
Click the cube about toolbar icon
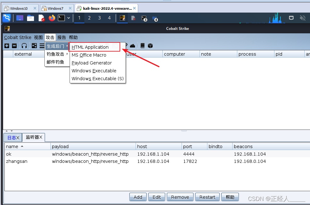pyautogui.click(x=150, y=46)
